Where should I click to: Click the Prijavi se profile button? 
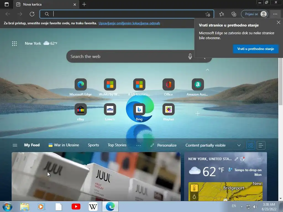coord(255,14)
